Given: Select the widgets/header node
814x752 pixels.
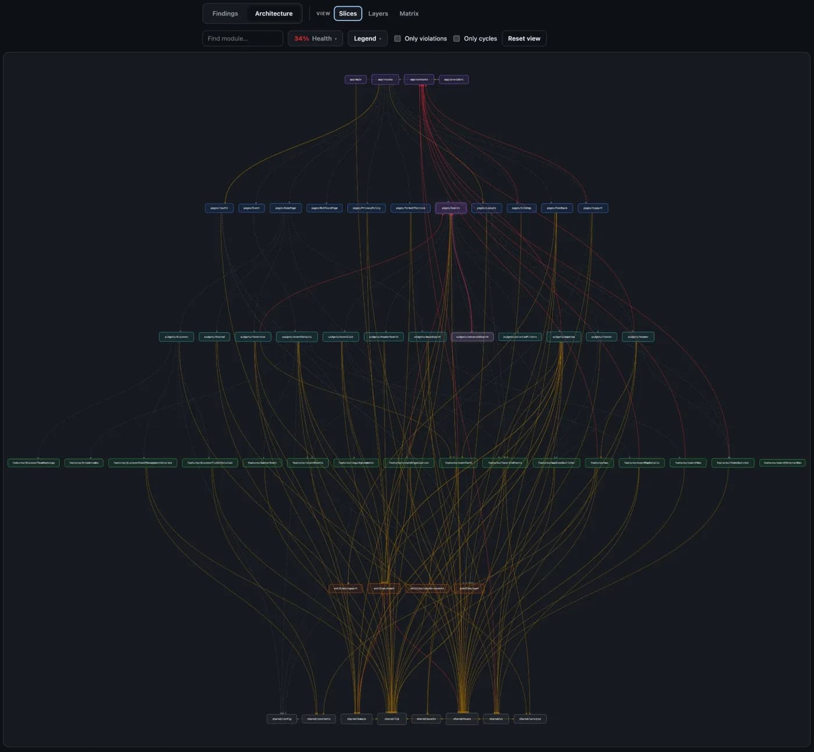Looking at the screenshot, I should click(638, 337).
